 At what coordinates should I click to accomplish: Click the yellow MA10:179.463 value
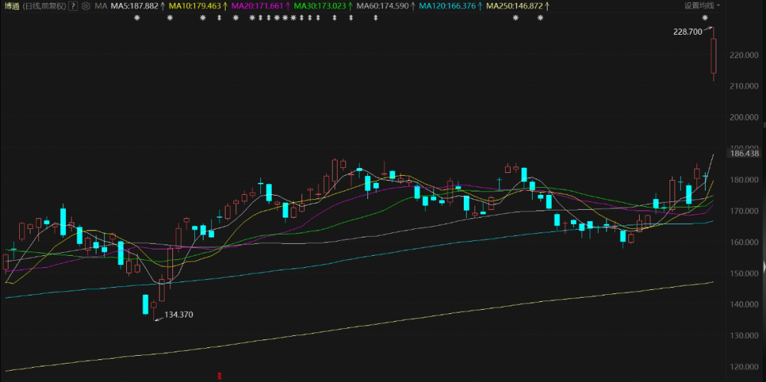tap(195, 6)
